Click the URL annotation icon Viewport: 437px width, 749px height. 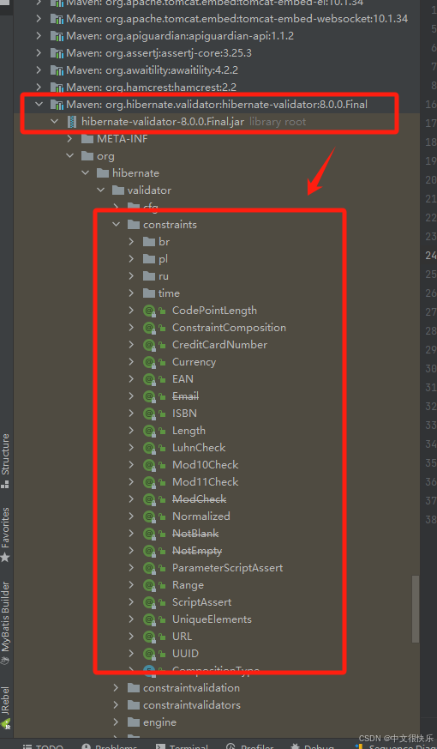(149, 637)
